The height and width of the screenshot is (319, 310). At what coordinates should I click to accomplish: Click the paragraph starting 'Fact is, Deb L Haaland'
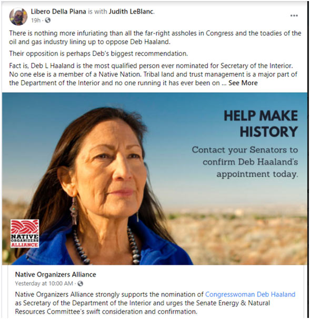click(x=153, y=74)
